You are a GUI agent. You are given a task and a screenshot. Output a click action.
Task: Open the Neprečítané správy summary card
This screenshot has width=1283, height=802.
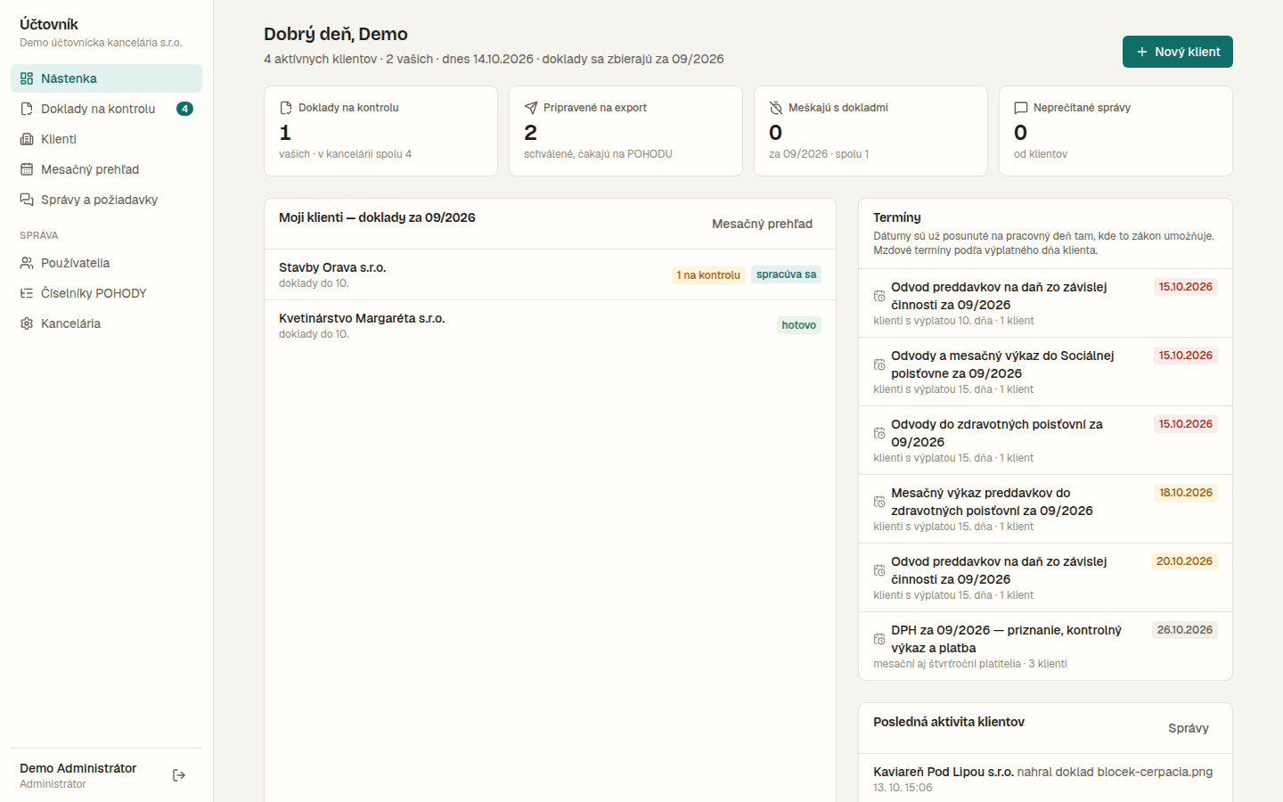coord(1115,131)
